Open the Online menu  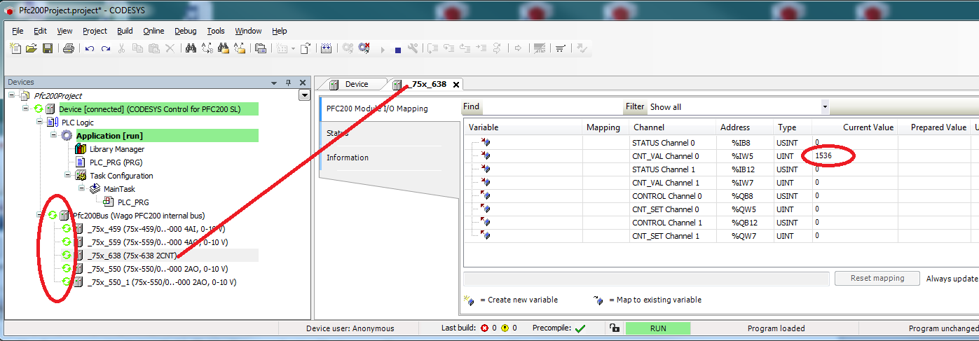[153, 31]
